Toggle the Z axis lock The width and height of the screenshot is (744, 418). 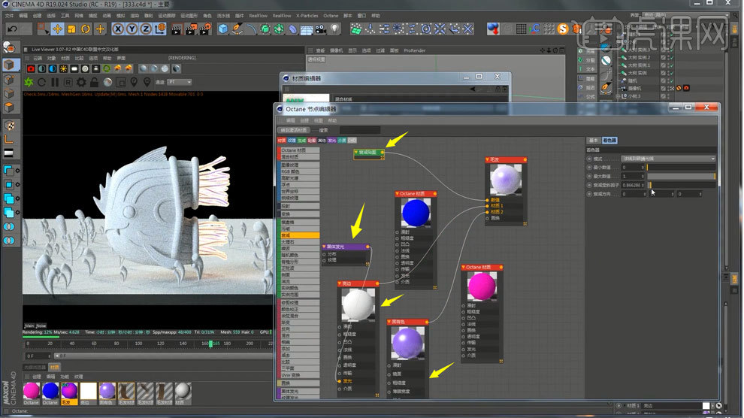point(147,29)
